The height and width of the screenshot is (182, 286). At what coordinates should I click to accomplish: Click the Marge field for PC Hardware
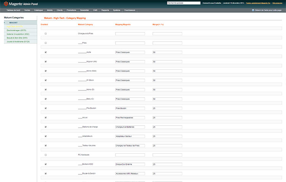tap(167, 155)
